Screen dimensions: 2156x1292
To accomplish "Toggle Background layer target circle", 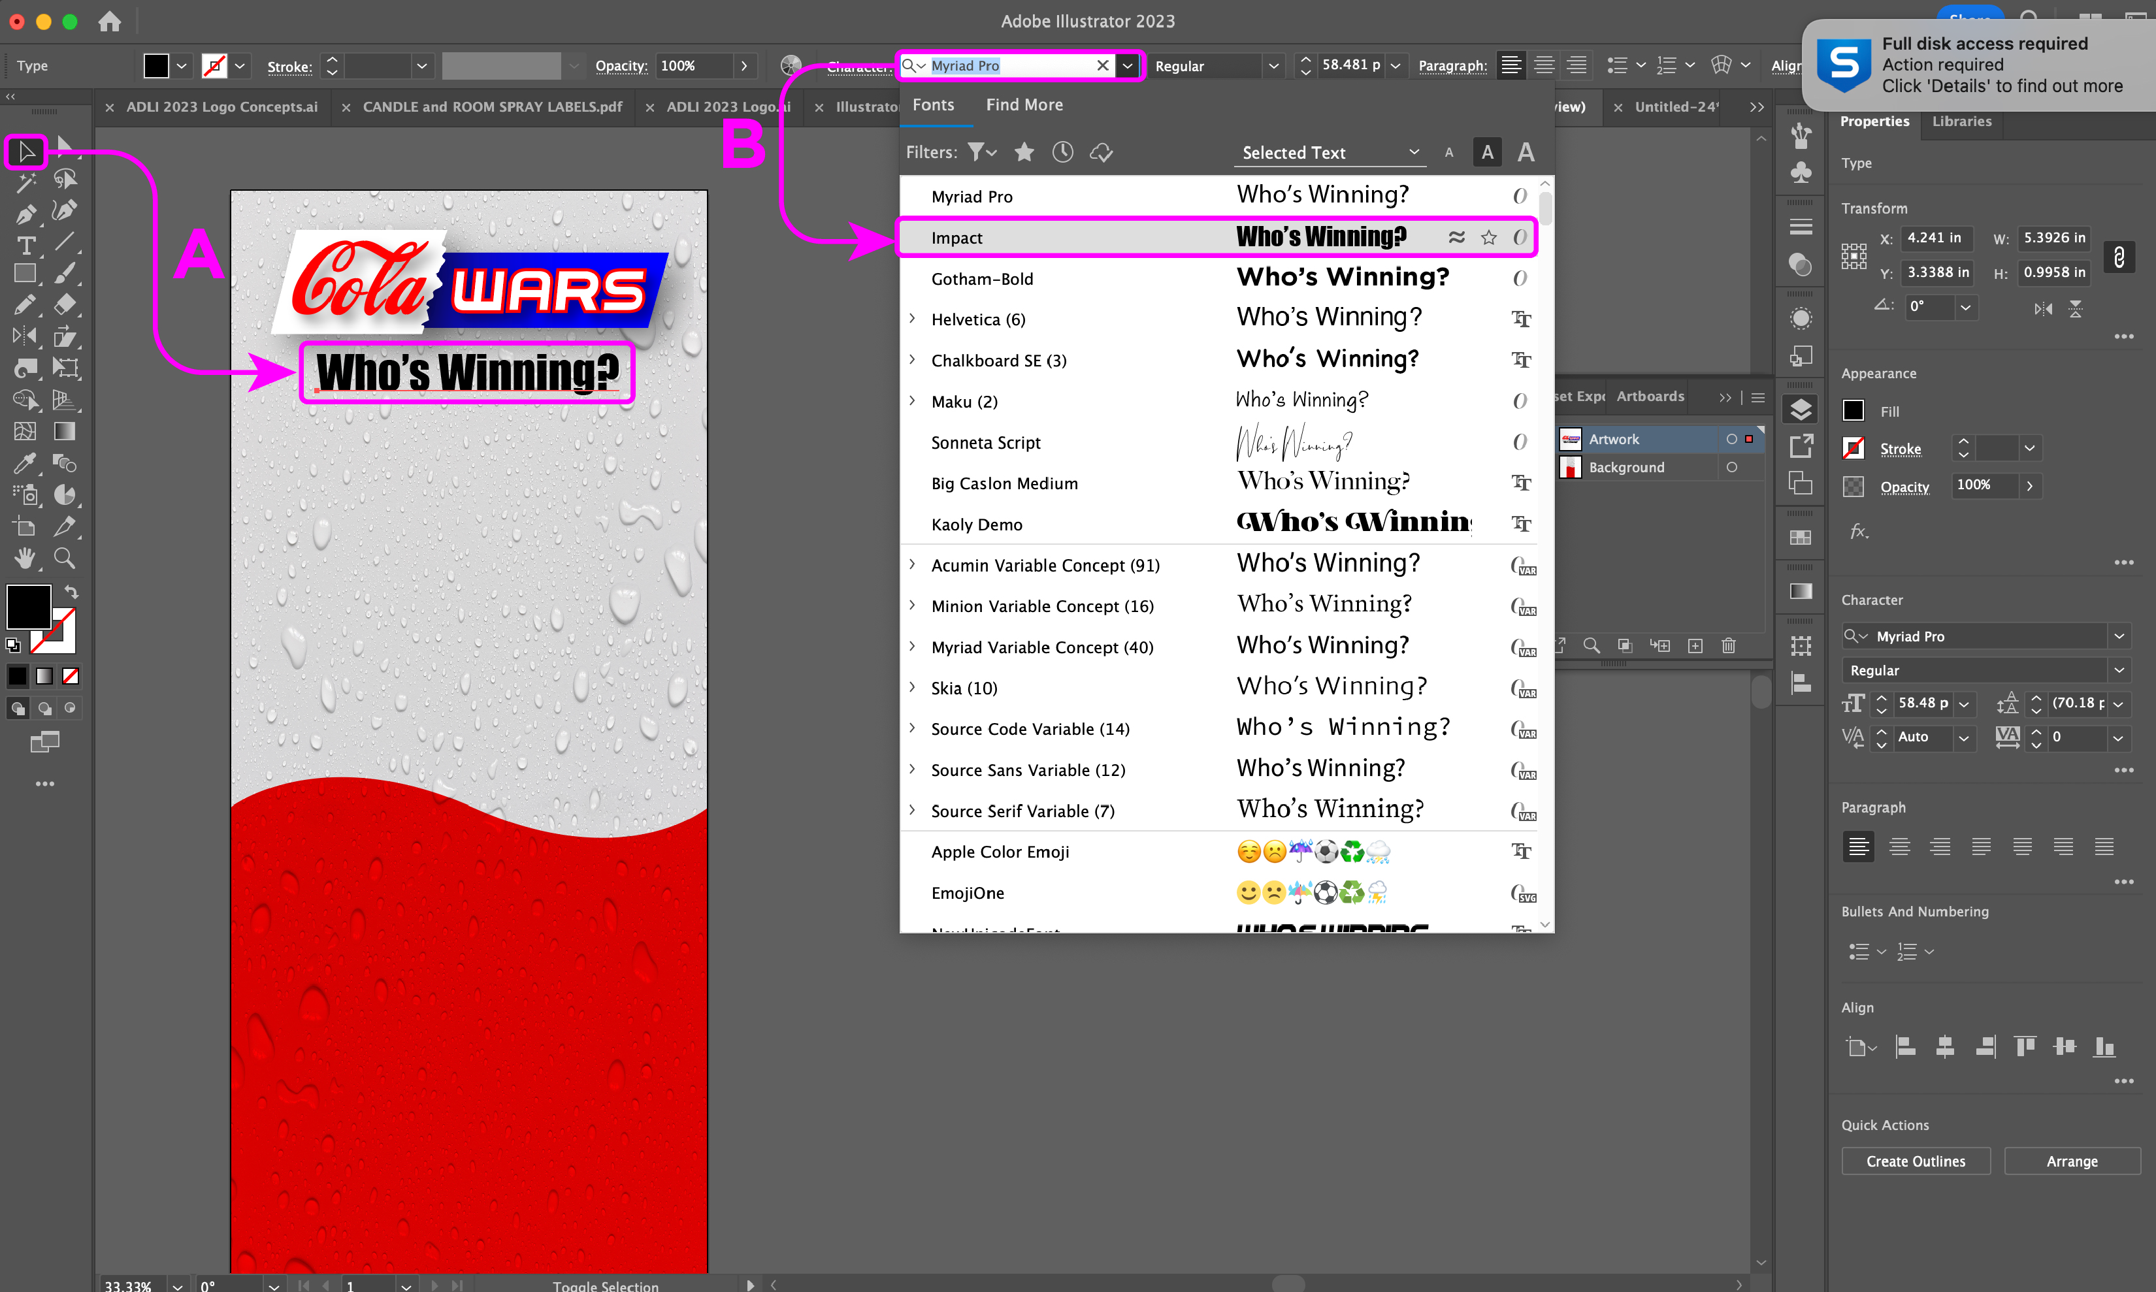I will pyautogui.click(x=1732, y=468).
